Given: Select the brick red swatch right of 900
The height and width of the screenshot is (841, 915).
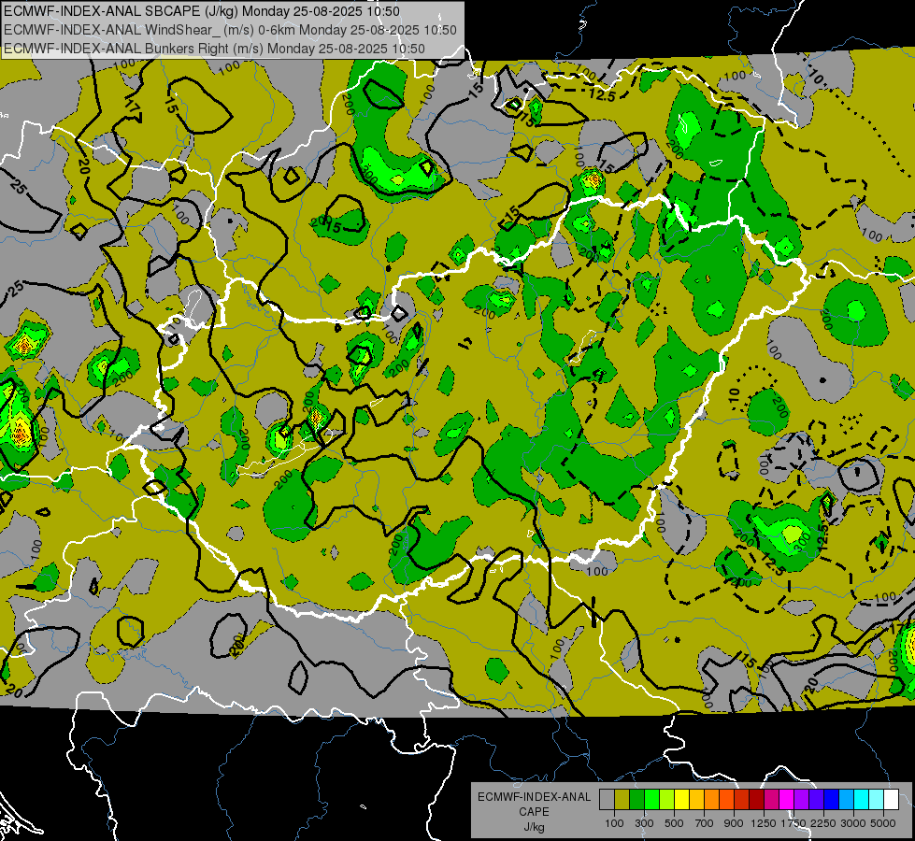Looking at the screenshot, I should [742, 800].
